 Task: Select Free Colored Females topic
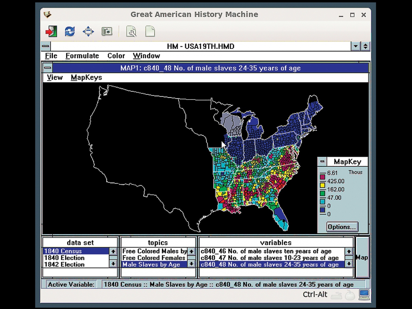154,258
